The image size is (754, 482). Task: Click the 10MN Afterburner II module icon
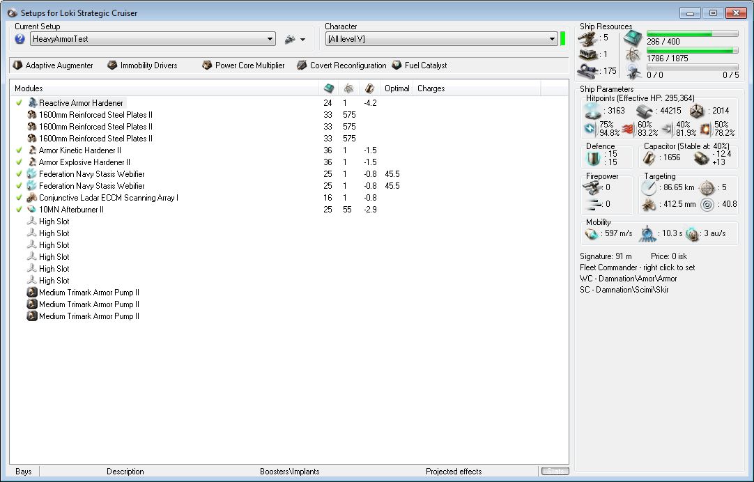(x=32, y=210)
